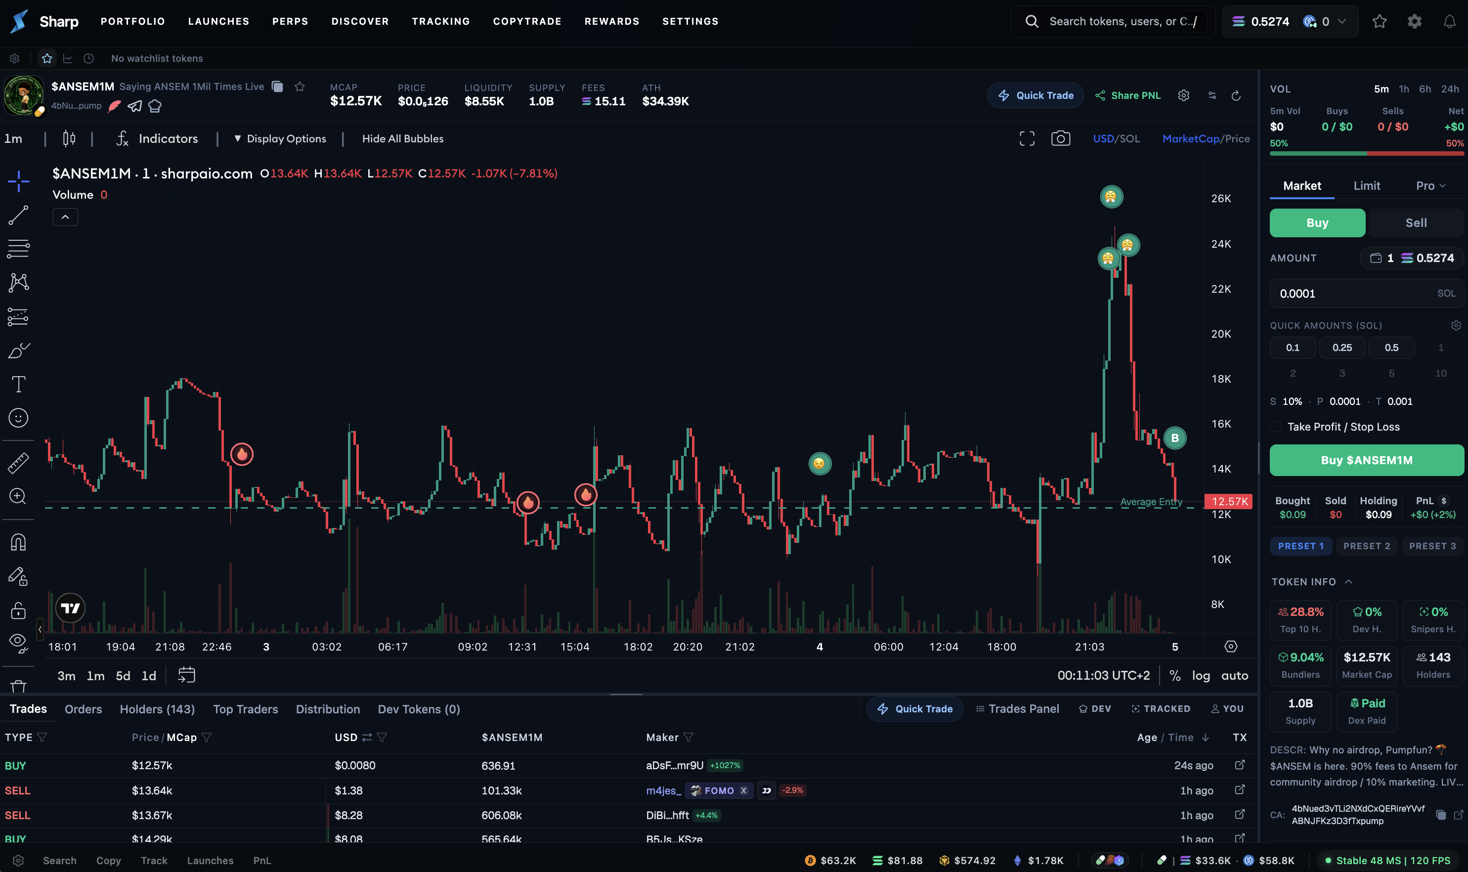The height and width of the screenshot is (872, 1468).
Task: Select the crosshair cursor tool
Action: tap(19, 181)
